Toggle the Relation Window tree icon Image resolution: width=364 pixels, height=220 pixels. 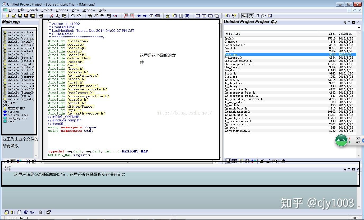click(257, 16)
